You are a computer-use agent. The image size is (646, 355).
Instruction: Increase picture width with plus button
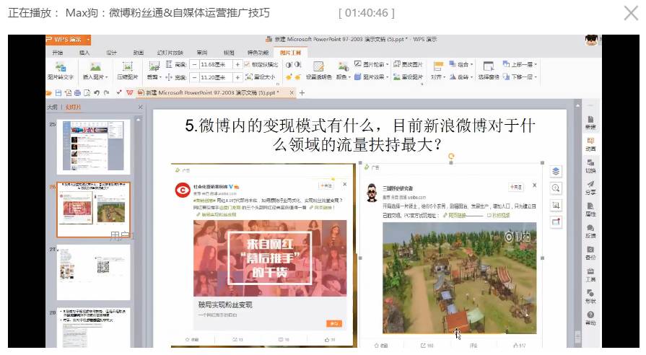tap(237, 77)
